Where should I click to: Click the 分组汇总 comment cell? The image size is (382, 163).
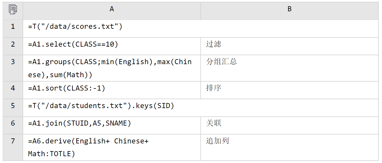coord(290,68)
